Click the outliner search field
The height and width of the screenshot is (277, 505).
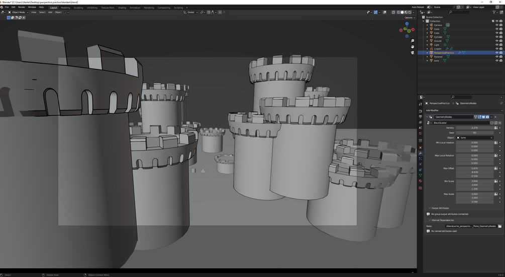[x=460, y=12]
